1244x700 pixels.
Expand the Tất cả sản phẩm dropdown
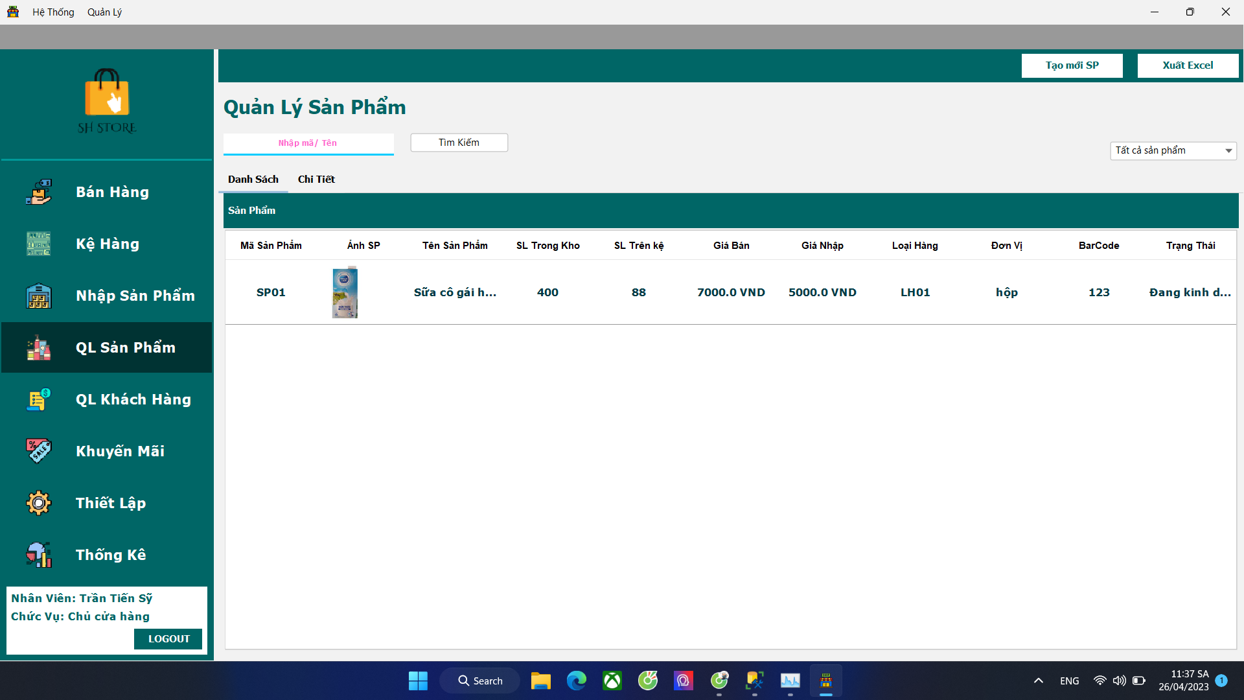(x=1228, y=150)
